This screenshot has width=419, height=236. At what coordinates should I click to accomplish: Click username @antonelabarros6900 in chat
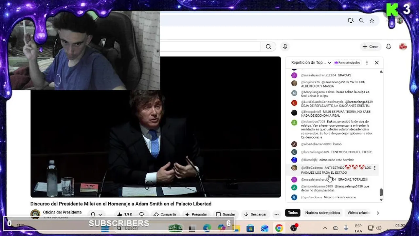pos(317,187)
